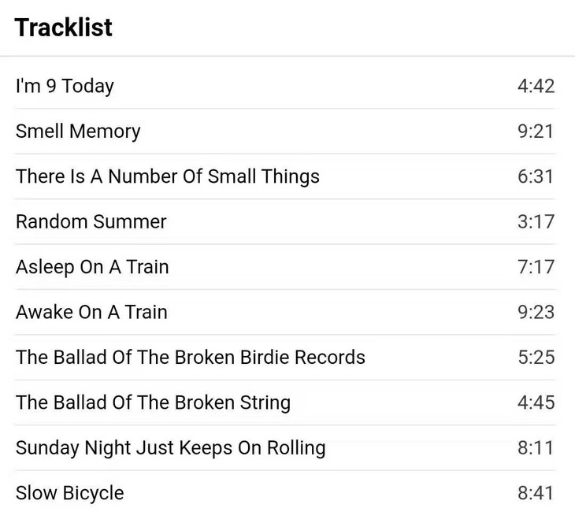
Task: Open the track I'm 9 Today
Action: point(65,86)
